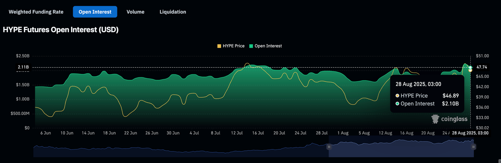The width and height of the screenshot is (501, 163).
Task: Click the 12 Jul date on the x-axis
Action: pos(237,133)
